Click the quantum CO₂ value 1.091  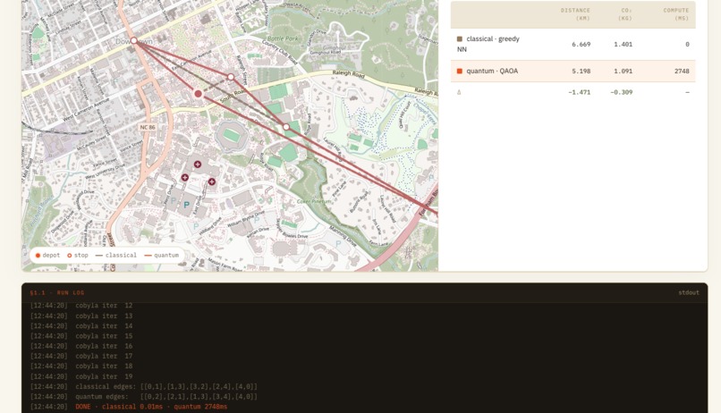tap(623, 72)
